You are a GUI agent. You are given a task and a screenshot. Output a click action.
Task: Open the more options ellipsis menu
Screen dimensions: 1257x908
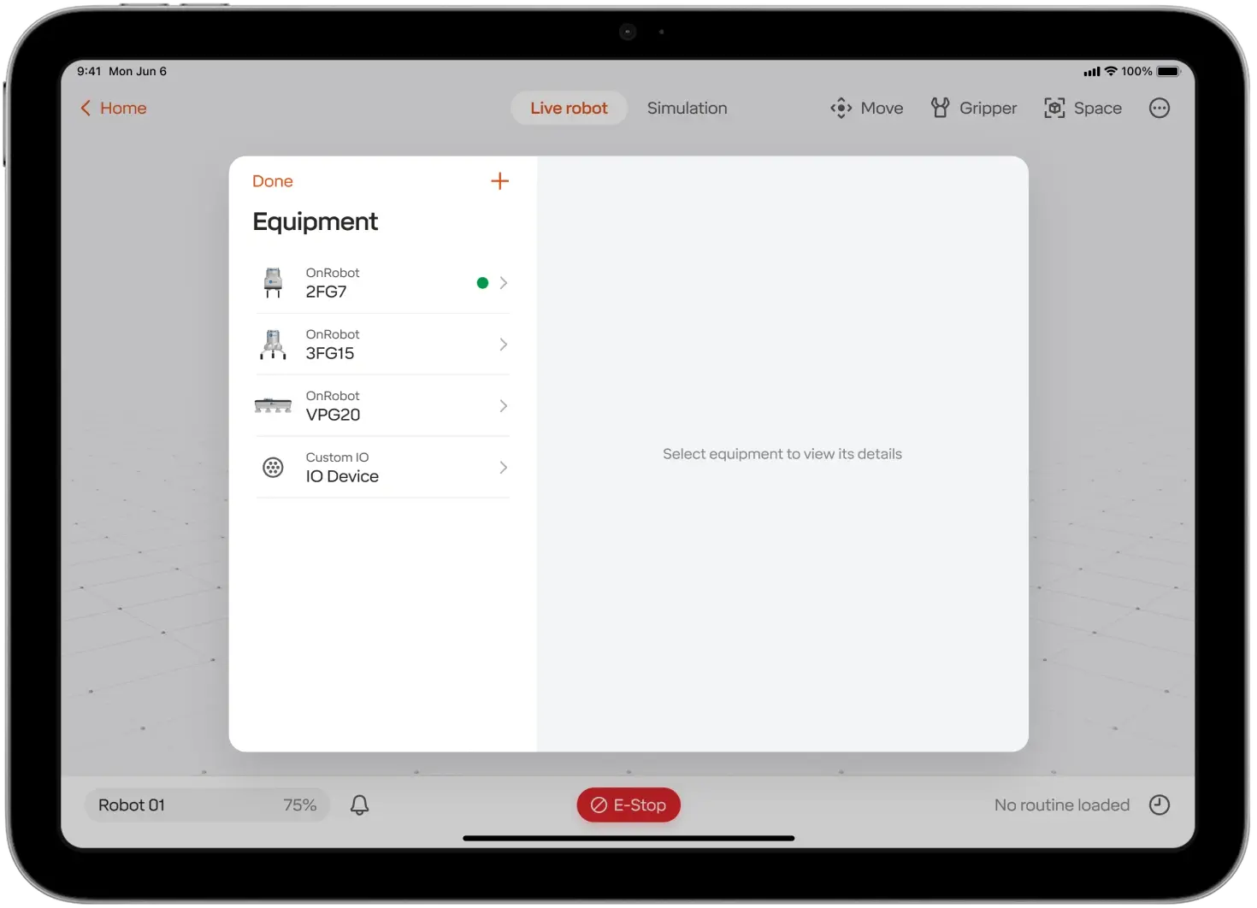[1159, 109]
